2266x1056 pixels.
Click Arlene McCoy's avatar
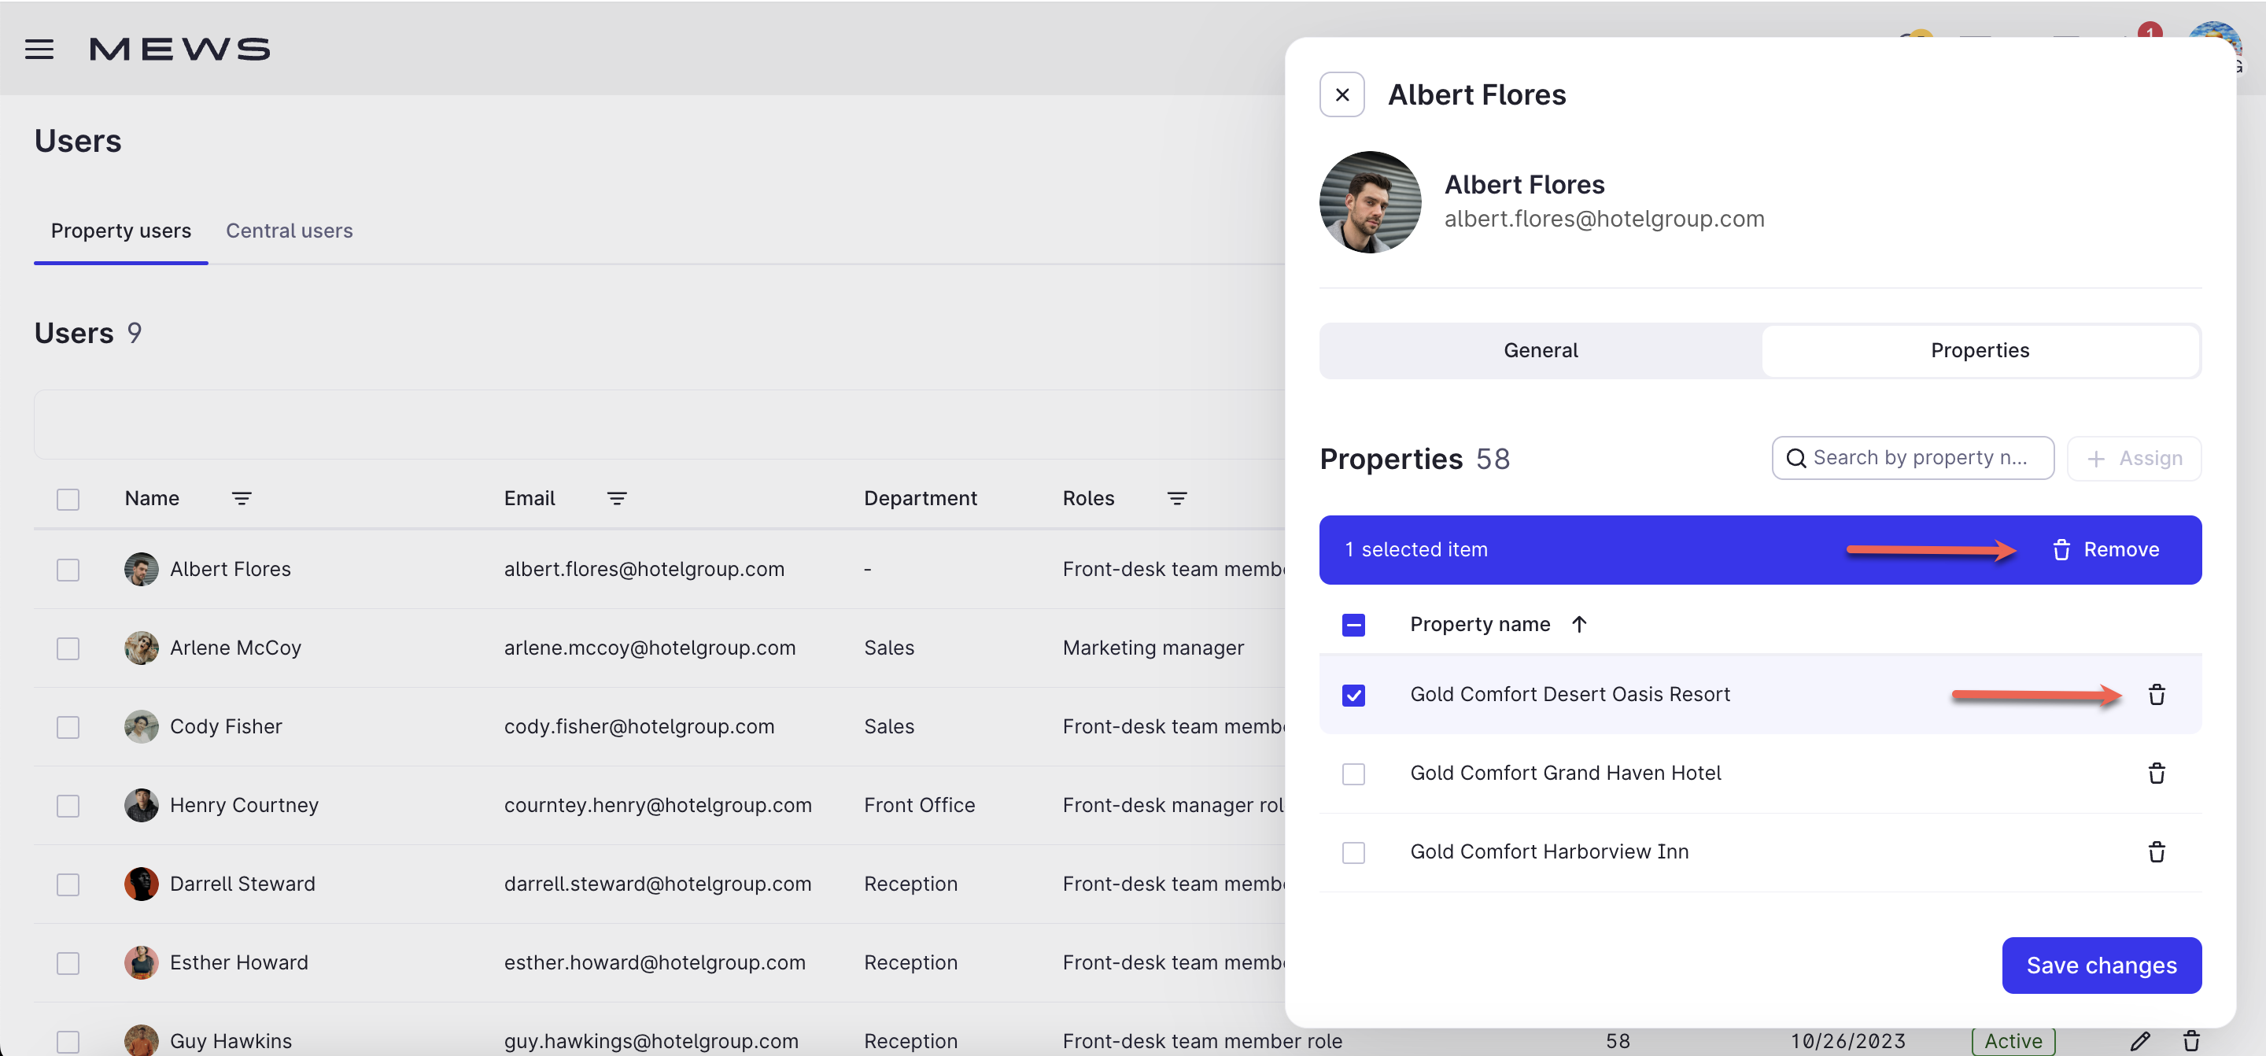(141, 648)
